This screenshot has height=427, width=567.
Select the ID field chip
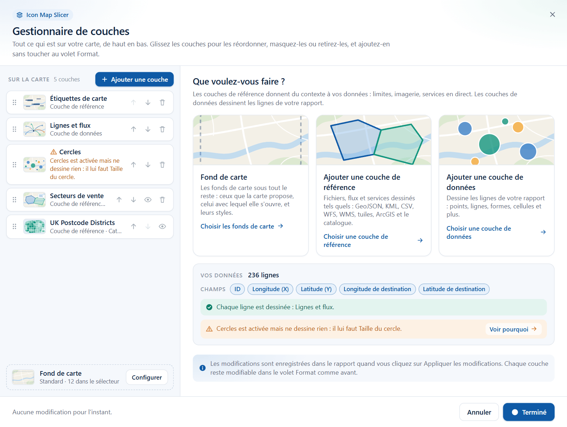point(237,289)
